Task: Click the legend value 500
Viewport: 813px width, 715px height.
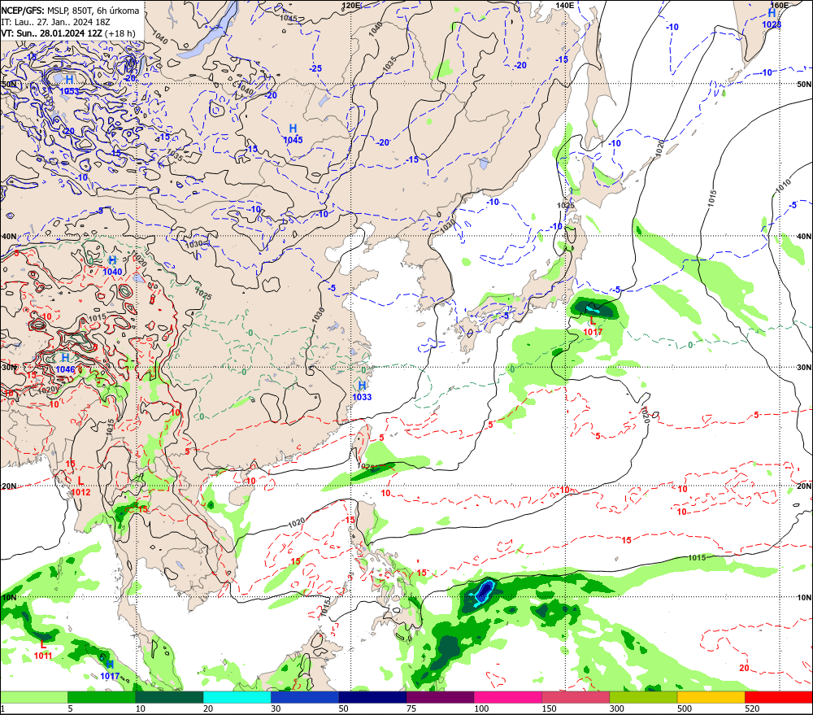Action: click(685, 708)
